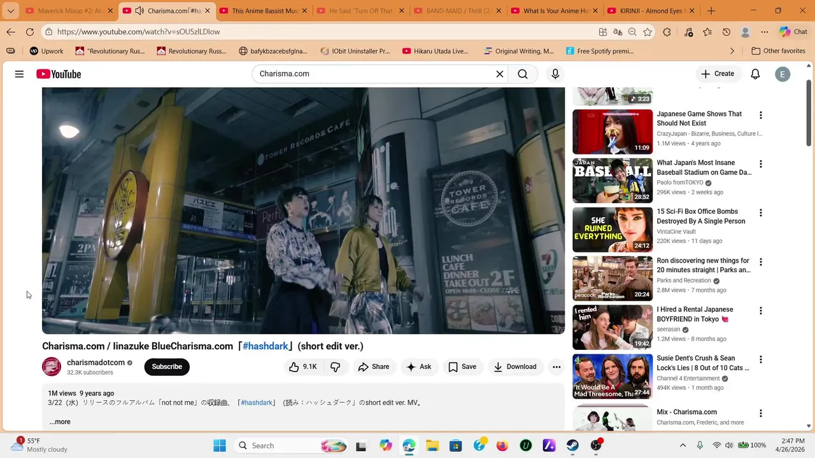The height and width of the screenshot is (458, 815).
Task: Open the media control music icon
Action: (688, 32)
